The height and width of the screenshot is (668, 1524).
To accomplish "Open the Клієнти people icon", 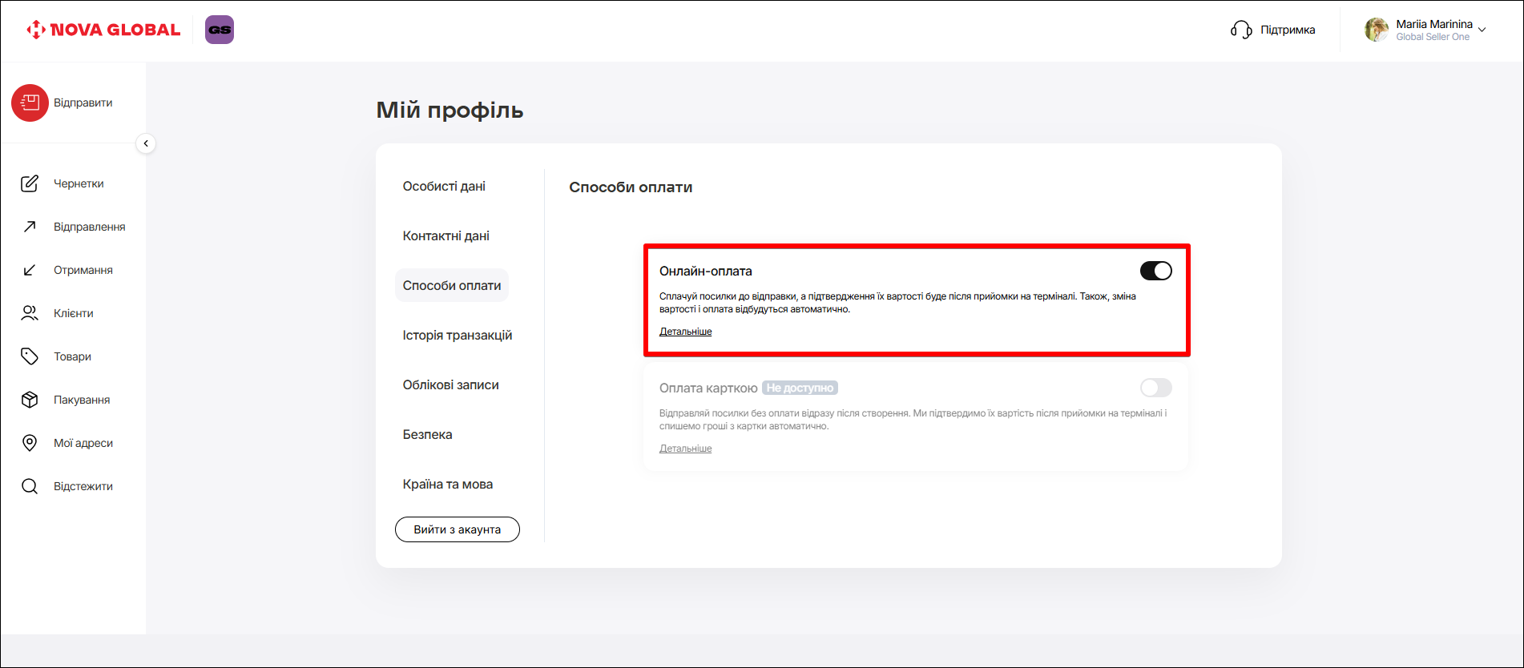I will [x=30, y=313].
